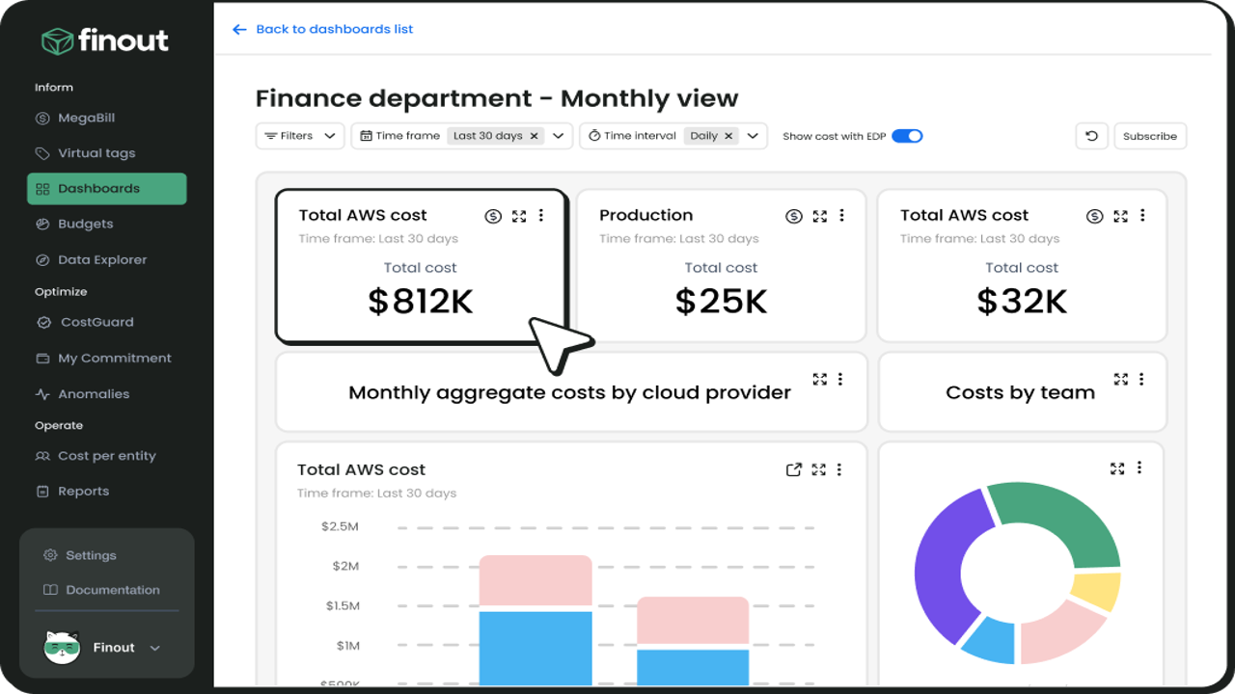Remove the Daily time interval tag

pos(728,136)
